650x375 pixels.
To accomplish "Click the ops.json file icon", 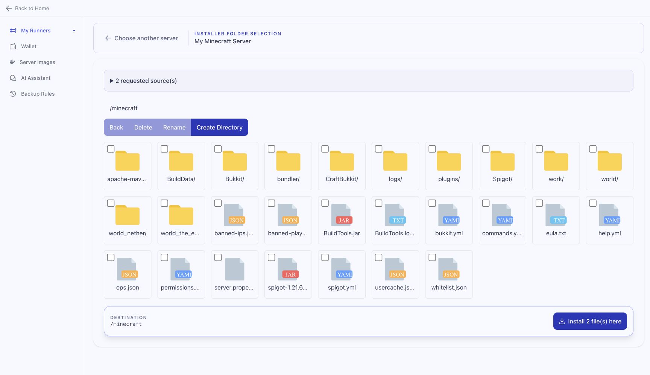I will (128, 269).
